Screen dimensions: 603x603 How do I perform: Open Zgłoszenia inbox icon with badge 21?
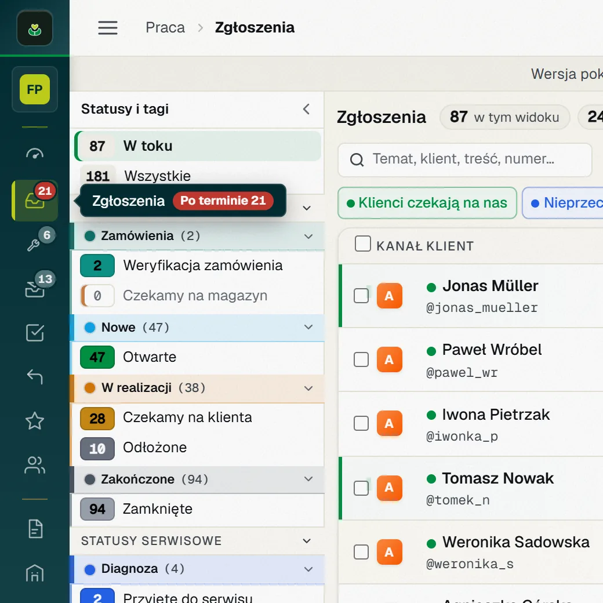(35, 201)
